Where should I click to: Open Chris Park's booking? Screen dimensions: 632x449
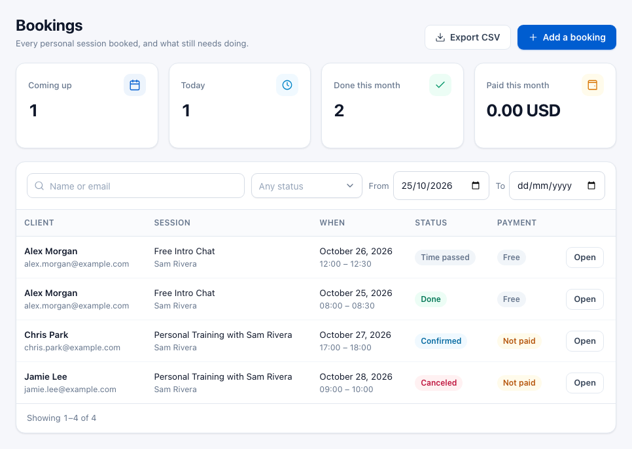pos(584,341)
